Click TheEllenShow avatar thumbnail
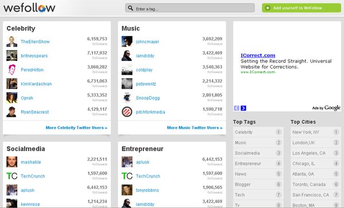344x208 pixels. (x=12, y=41)
